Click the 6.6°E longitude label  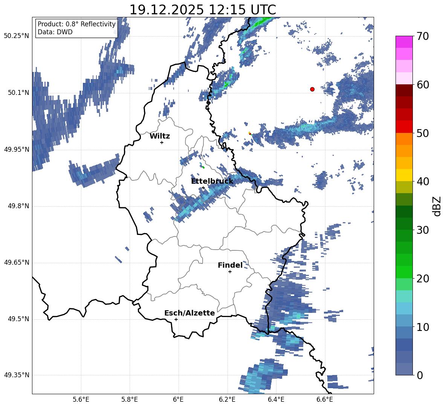[325, 399]
